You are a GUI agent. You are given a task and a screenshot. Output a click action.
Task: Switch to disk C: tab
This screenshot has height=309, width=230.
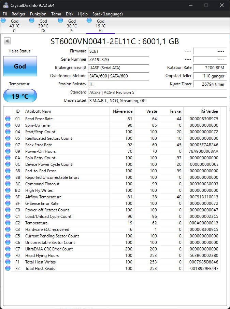tap(15, 26)
